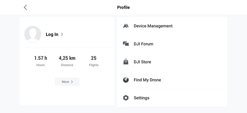The width and height of the screenshot is (247, 113).
Task: Tap the Device Management drone icon
Action: pos(126,26)
